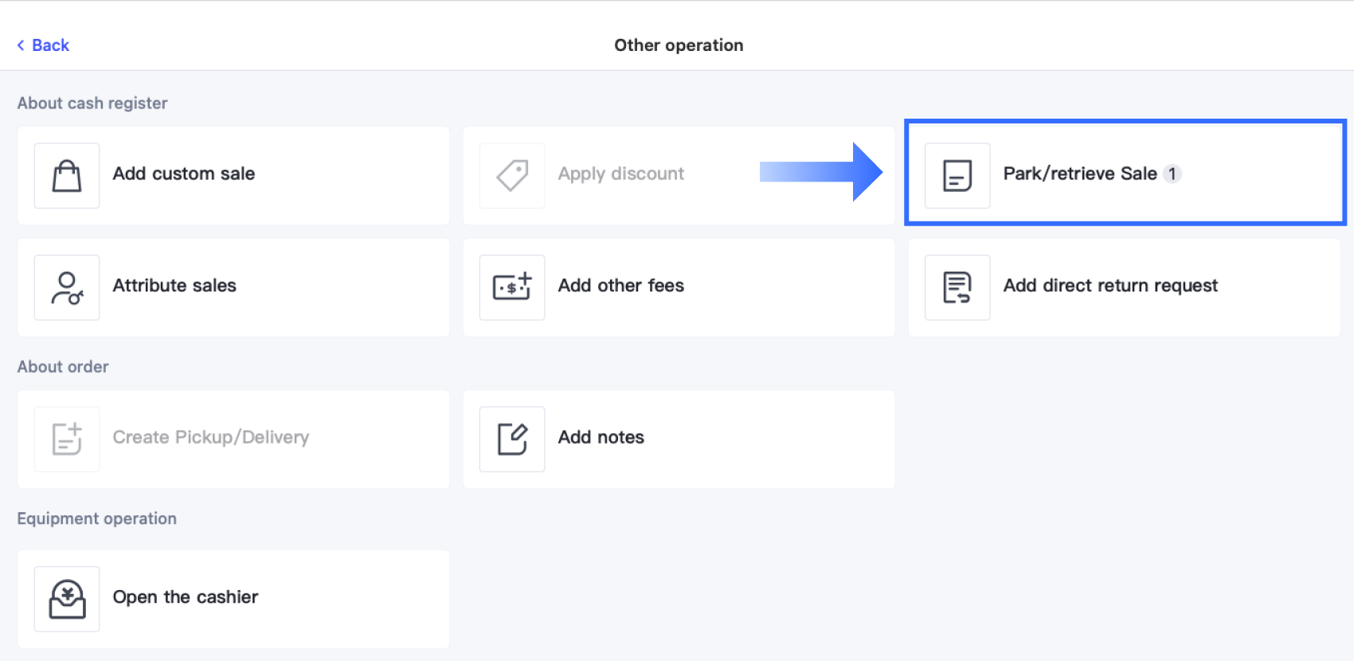
Task: Click the person icon for Attribute sales
Action: point(67,287)
